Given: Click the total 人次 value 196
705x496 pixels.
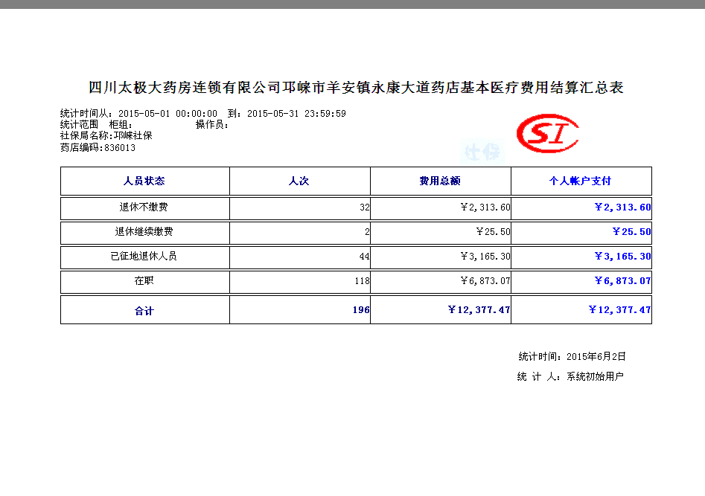Looking at the screenshot, I should (x=361, y=310).
